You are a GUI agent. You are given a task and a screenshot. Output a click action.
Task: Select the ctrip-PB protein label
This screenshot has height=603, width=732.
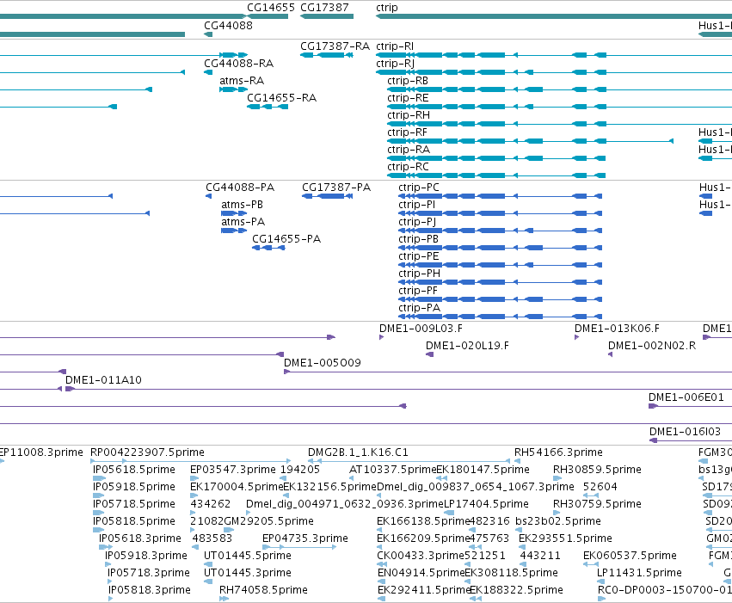coord(418,239)
